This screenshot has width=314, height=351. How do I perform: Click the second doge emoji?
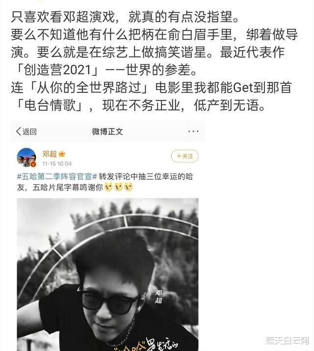point(118,187)
